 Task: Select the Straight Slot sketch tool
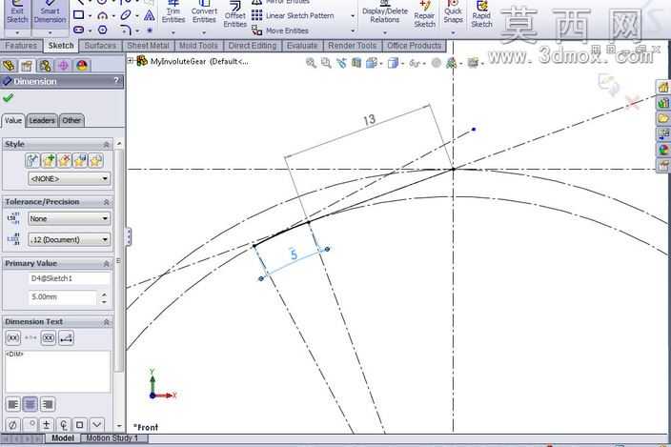[x=79, y=30]
